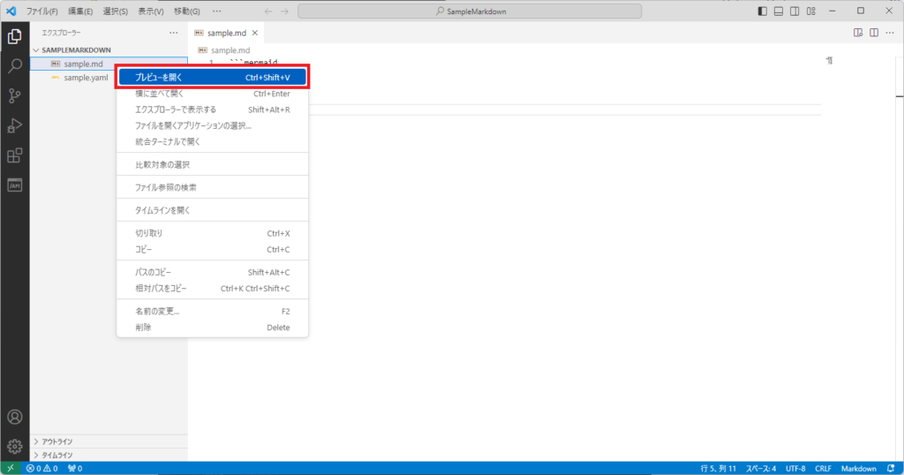Switch to the sample.md editor tab

(x=226, y=33)
